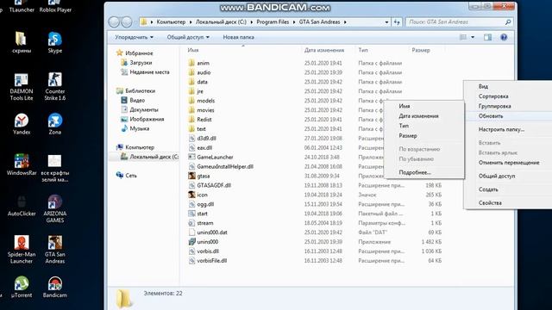
Task: Open the µTorrent desktop shortcut
Action: click(21, 287)
